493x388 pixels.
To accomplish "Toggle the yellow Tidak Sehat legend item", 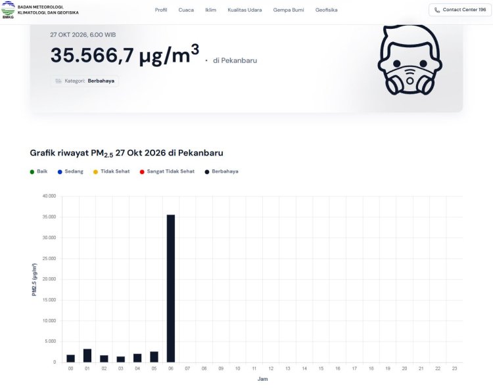I will 112,171.
